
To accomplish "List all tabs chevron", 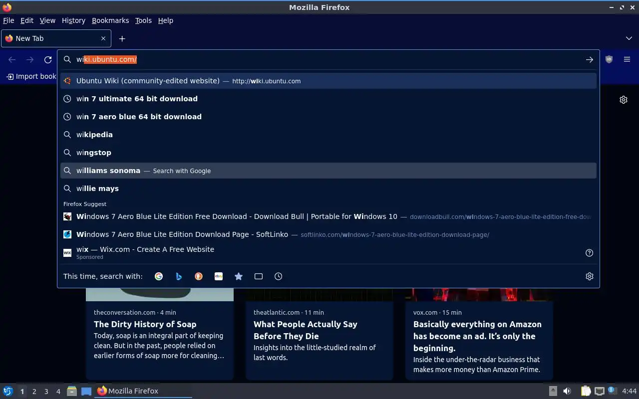I will tap(629, 38).
